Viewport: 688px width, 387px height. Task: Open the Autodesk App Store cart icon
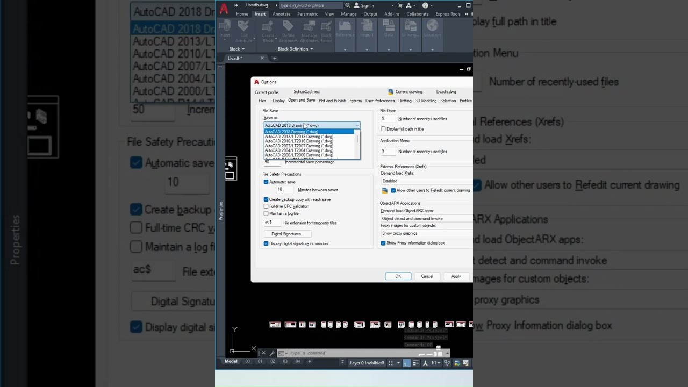[400, 5]
